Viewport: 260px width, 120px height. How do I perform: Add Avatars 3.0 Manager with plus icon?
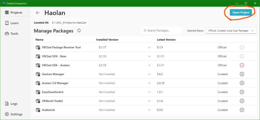point(242,83)
